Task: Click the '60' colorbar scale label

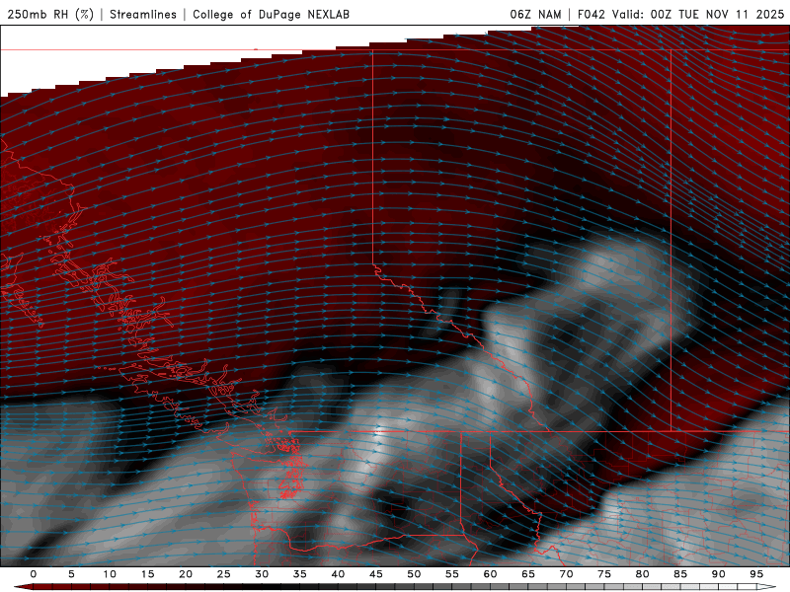Action: (490, 574)
